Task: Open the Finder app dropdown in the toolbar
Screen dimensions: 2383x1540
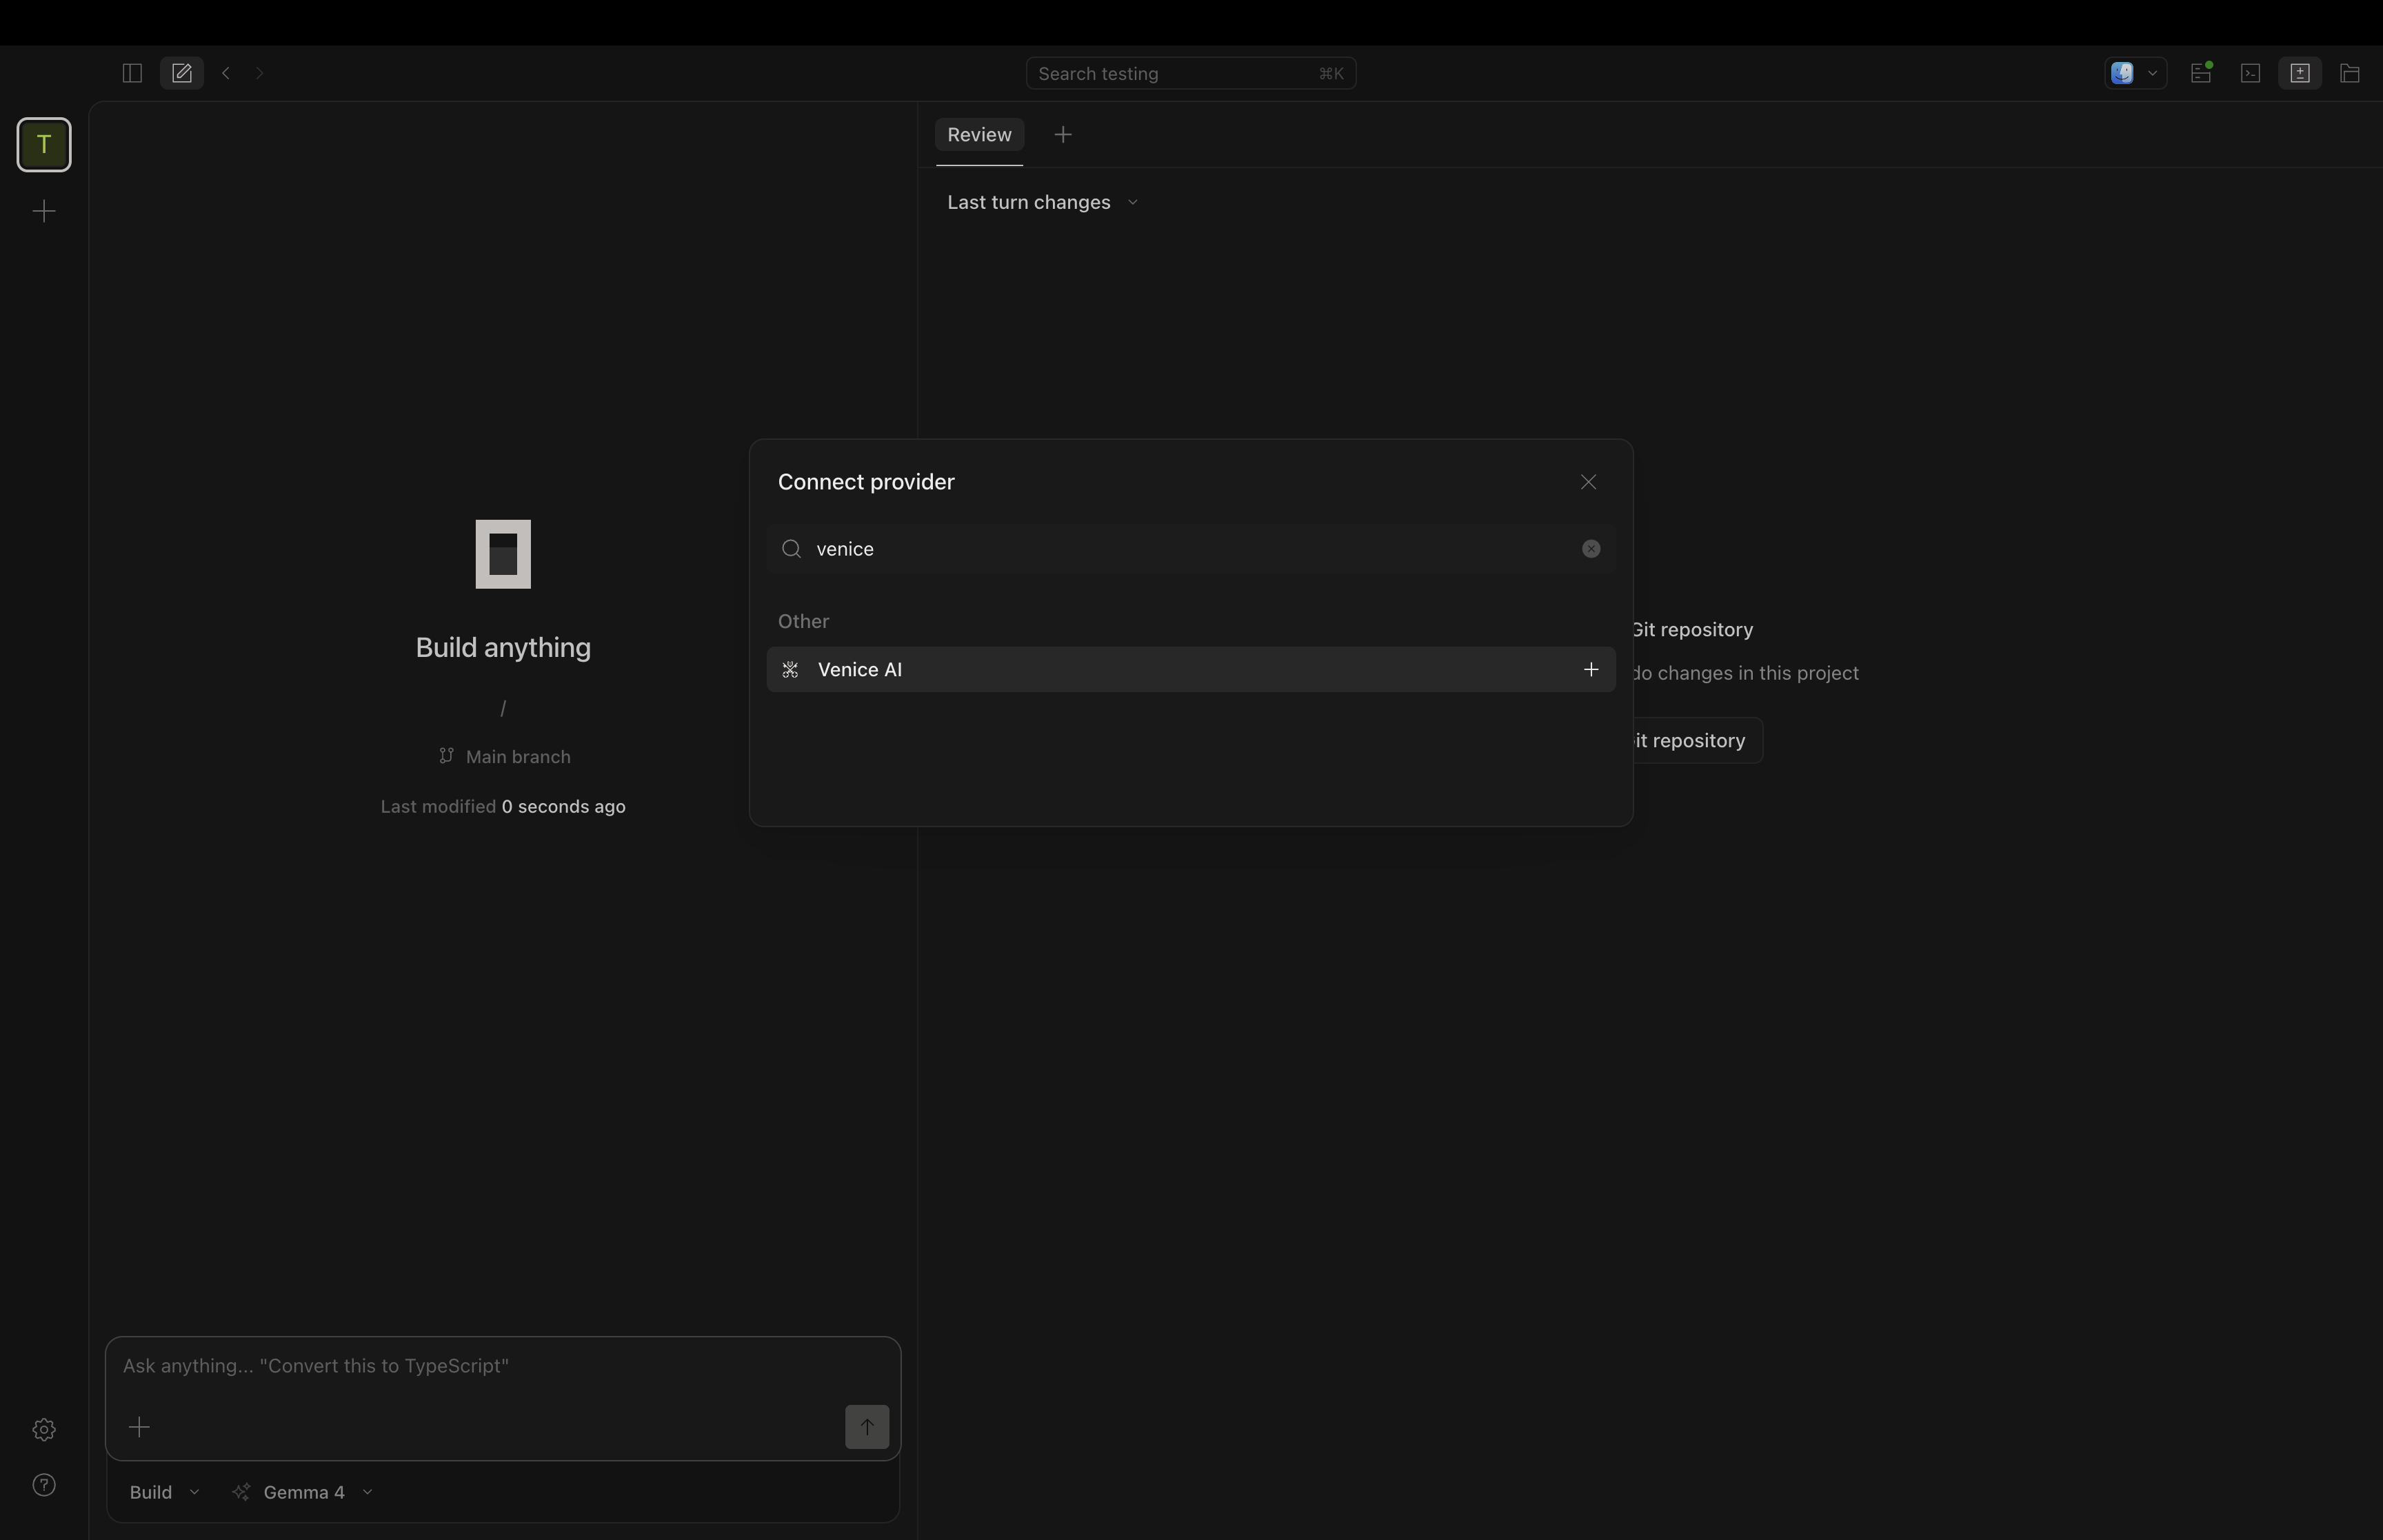Action: pos(2135,73)
